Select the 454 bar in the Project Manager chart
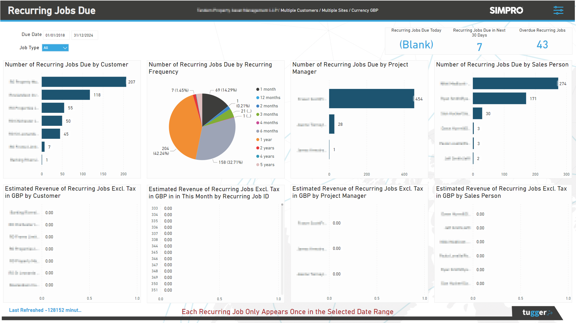This screenshot has height=323, width=576. 371,99
